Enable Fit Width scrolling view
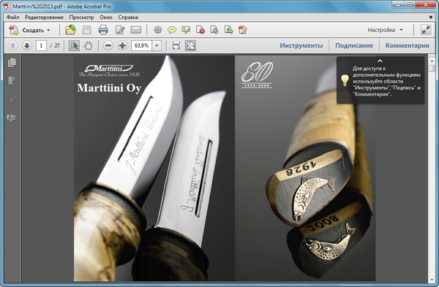The height and width of the screenshot is (287, 439). click(x=176, y=45)
